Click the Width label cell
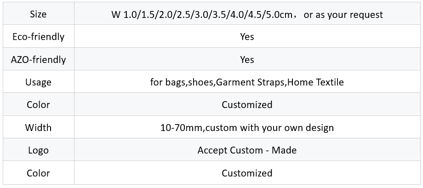423x188 pixels. tap(39, 127)
